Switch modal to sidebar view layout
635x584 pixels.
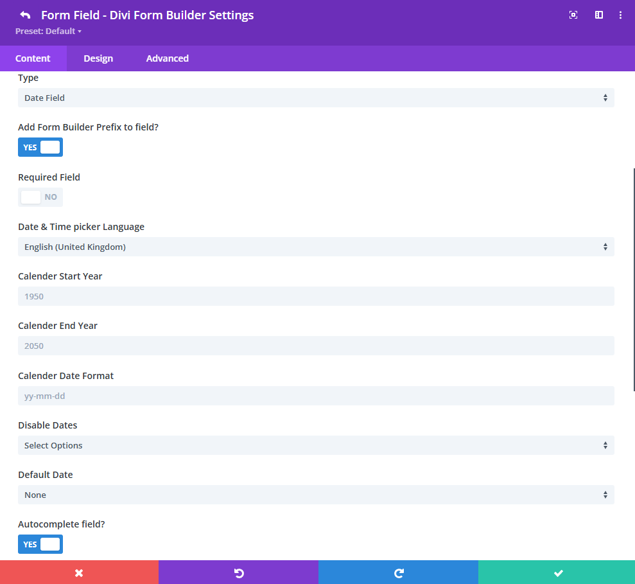coord(598,15)
